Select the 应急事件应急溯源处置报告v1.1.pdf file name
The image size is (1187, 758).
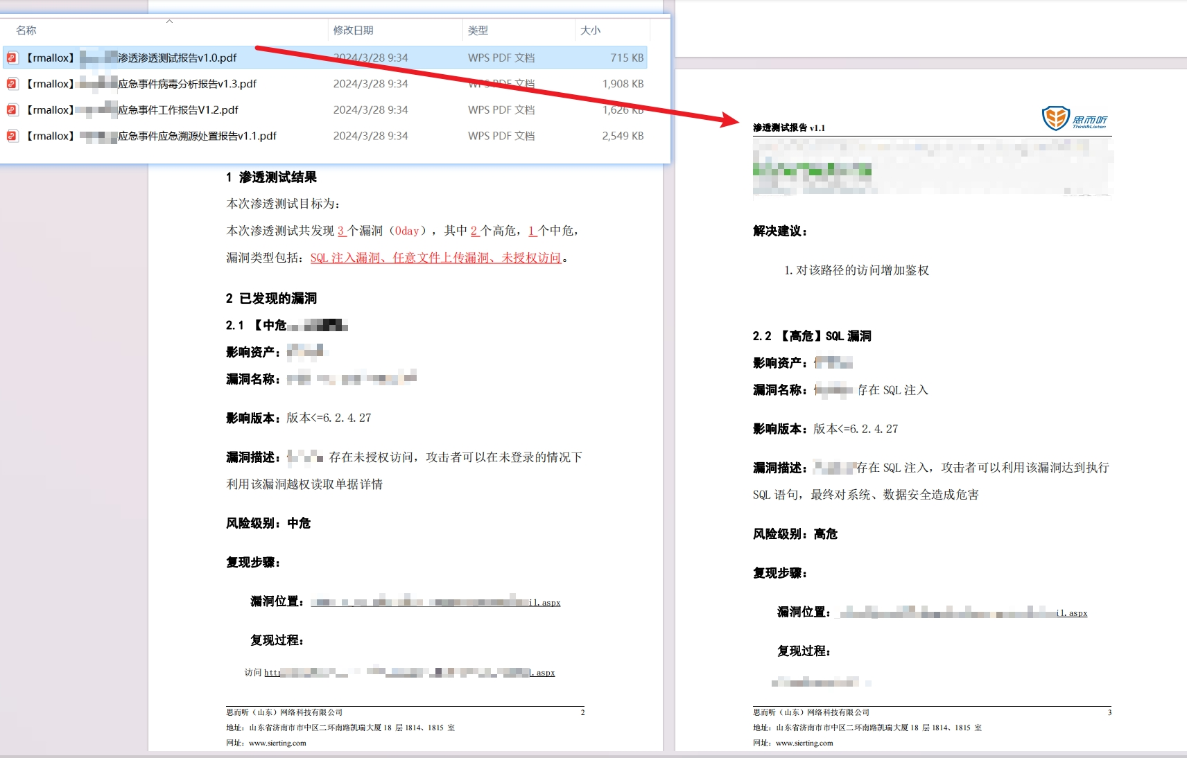[197, 136]
